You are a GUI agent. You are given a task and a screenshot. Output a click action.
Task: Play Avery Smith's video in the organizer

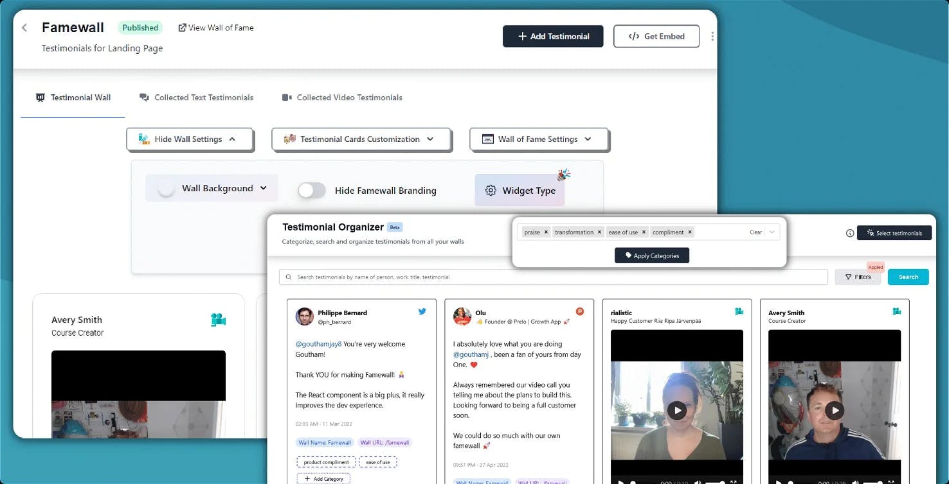tap(834, 410)
